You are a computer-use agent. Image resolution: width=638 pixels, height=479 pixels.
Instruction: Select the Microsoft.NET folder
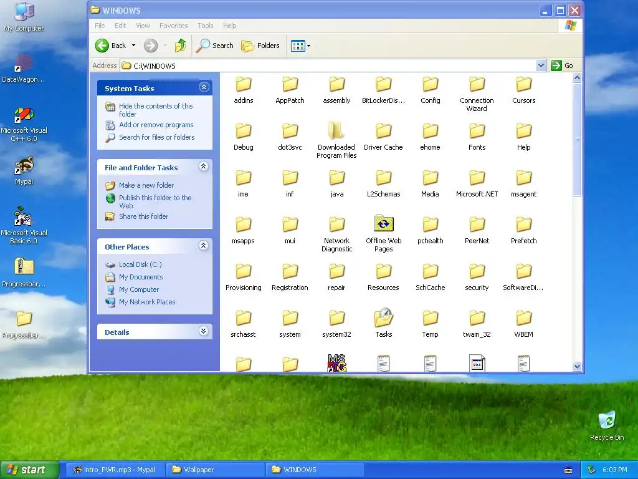coord(477,184)
